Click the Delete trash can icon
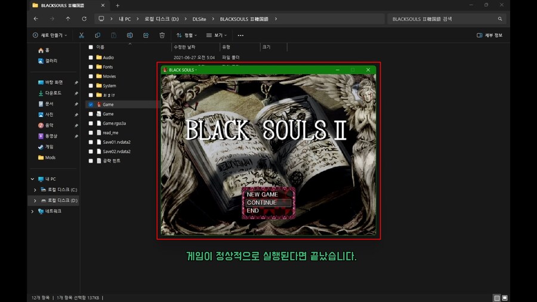 162,35
